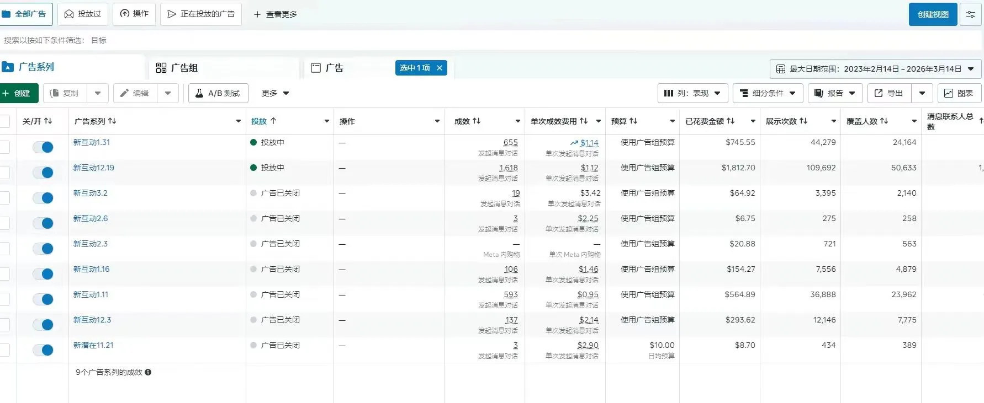Toggle campaign 新互动2.3 switch

[43, 249]
